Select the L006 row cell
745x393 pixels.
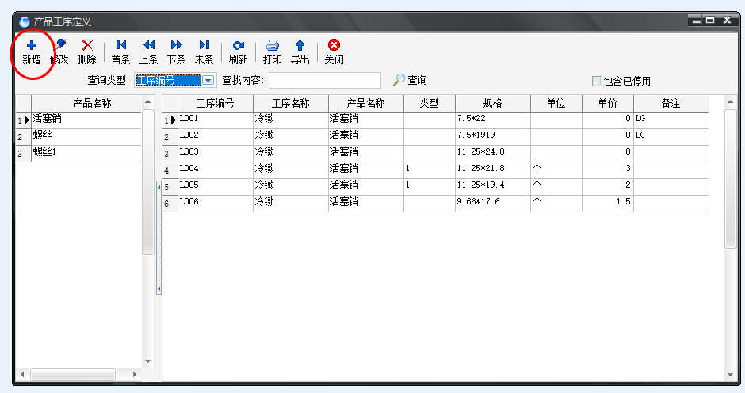pos(216,202)
